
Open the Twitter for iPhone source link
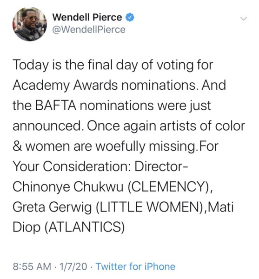pyautogui.click(x=136, y=266)
